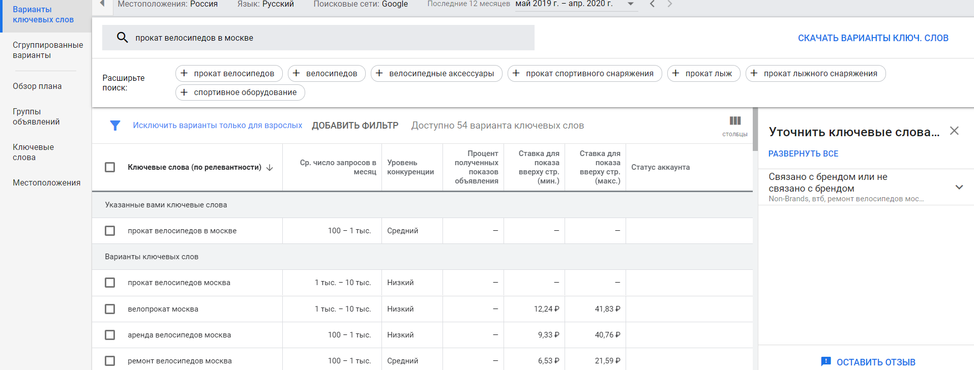Open 'Ключевые слова' nav item
974x370 pixels.
[x=33, y=152]
